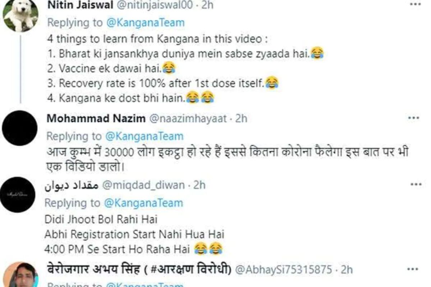Open the @AbhaySi75315875 handle

[285, 269]
